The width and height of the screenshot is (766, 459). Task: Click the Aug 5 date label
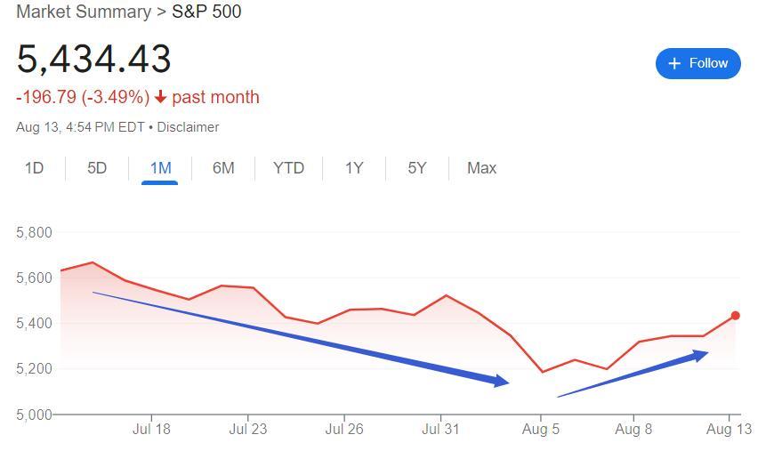[540, 429]
